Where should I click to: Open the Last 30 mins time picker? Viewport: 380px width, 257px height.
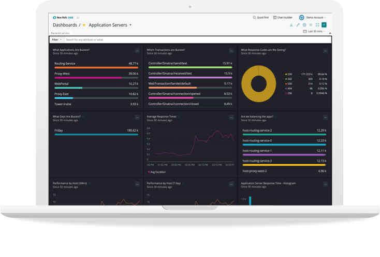[314, 32]
